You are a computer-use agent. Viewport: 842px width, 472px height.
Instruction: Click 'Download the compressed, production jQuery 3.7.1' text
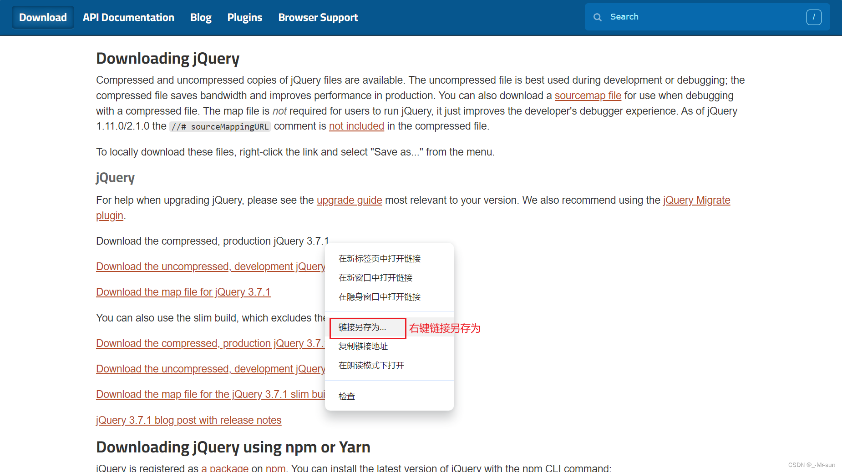(212, 241)
